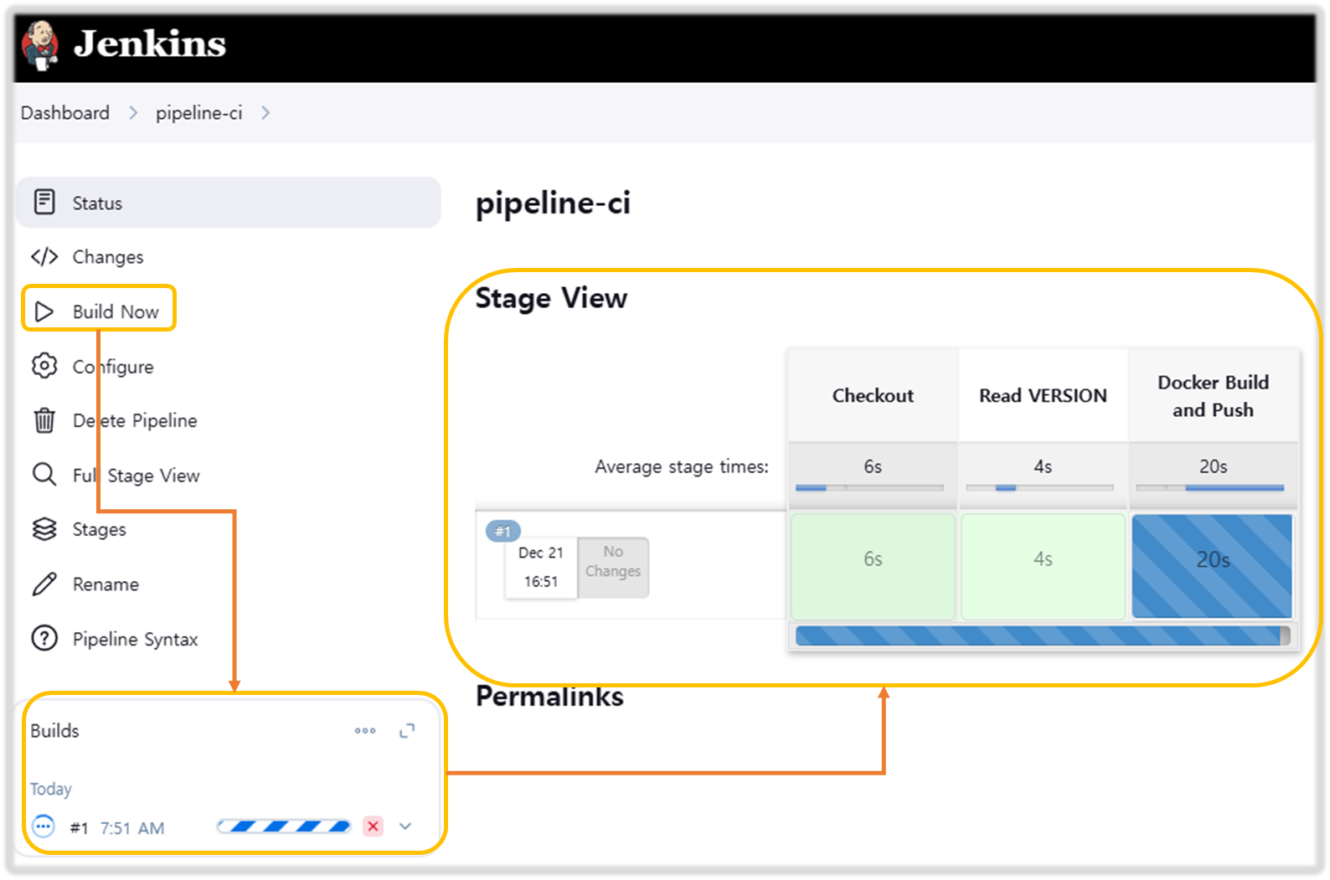Click the Changes code-brackets icon
Screen dimensions: 1330x880
[44, 256]
